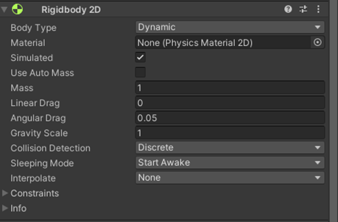The width and height of the screenshot is (338, 222).
Task: Click the Rigidbody 2D header title
Action: (x=71, y=10)
